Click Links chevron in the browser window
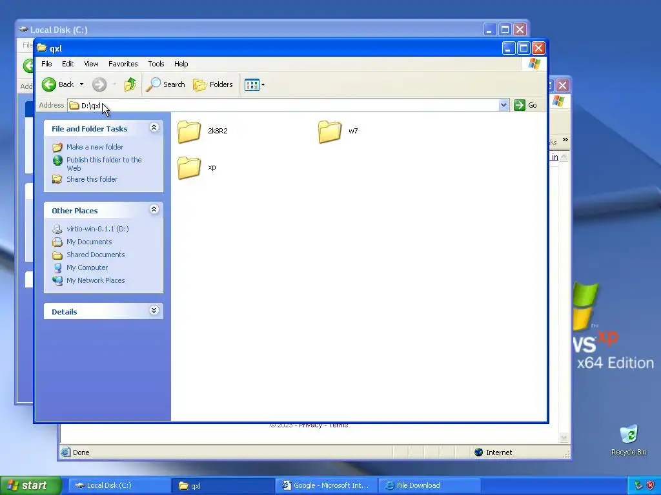661x495 pixels. click(x=565, y=140)
